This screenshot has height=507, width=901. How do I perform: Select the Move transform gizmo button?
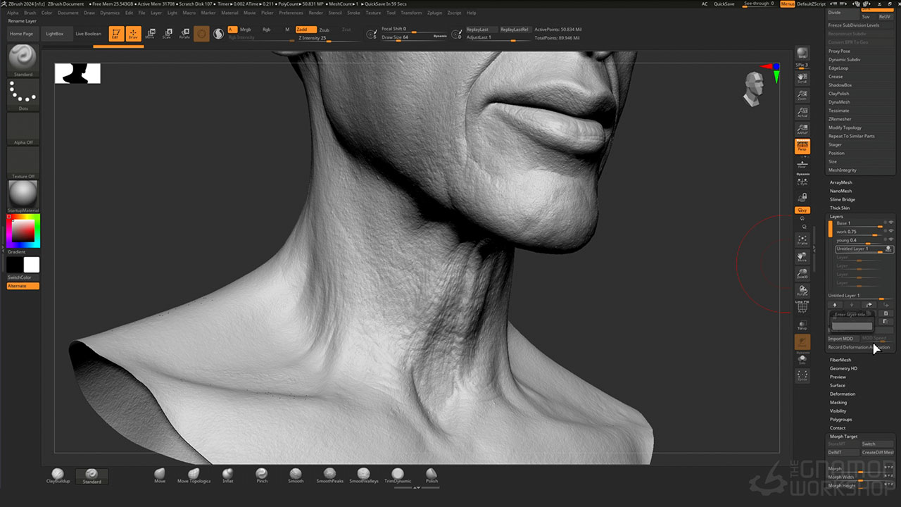click(150, 33)
